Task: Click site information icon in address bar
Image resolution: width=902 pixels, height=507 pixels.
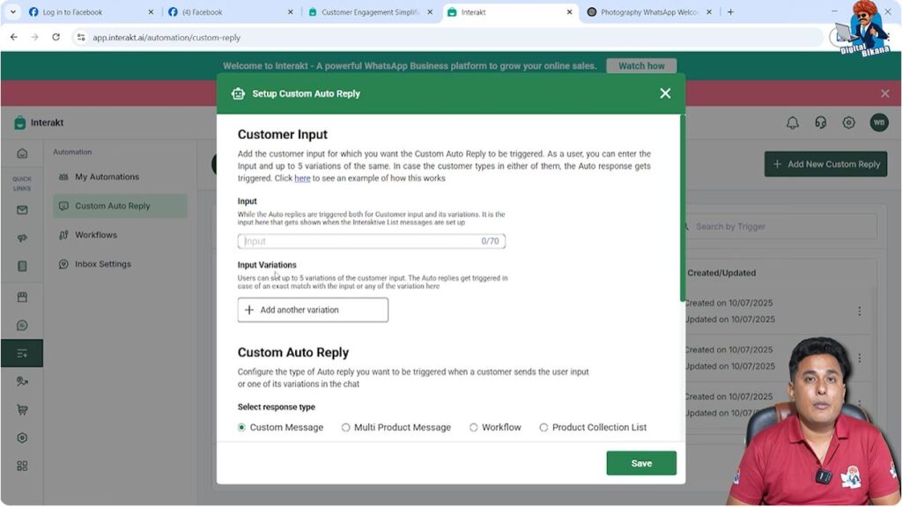Action: (81, 37)
